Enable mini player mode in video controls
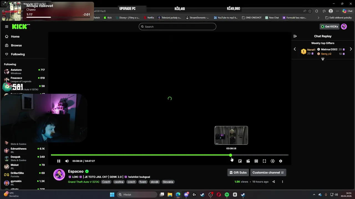Image resolution: width=355 pixels, height=199 pixels. pyautogui.click(x=240, y=161)
